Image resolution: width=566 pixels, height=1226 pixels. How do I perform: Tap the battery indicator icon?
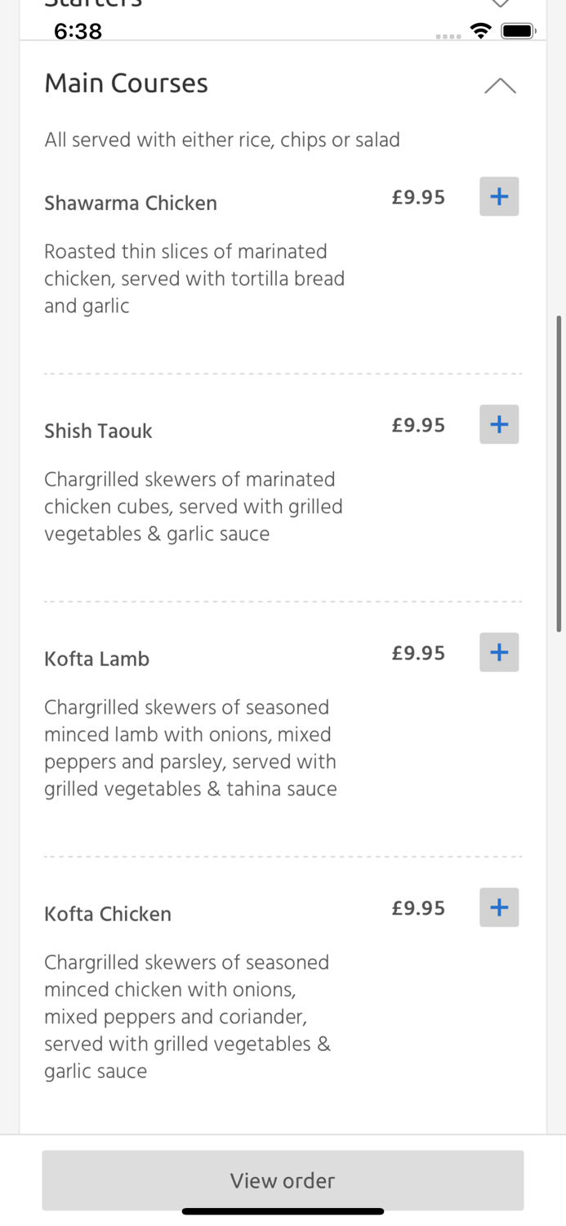coord(519,30)
